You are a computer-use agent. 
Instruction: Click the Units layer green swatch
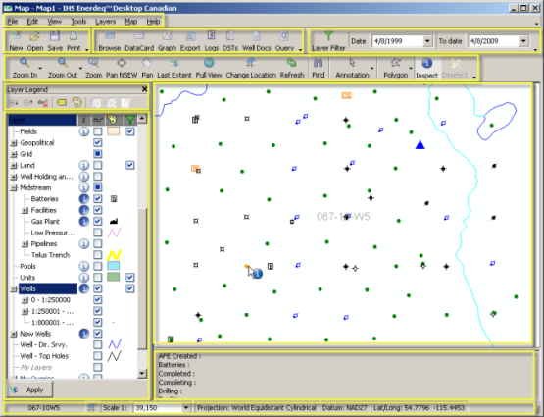(114, 277)
